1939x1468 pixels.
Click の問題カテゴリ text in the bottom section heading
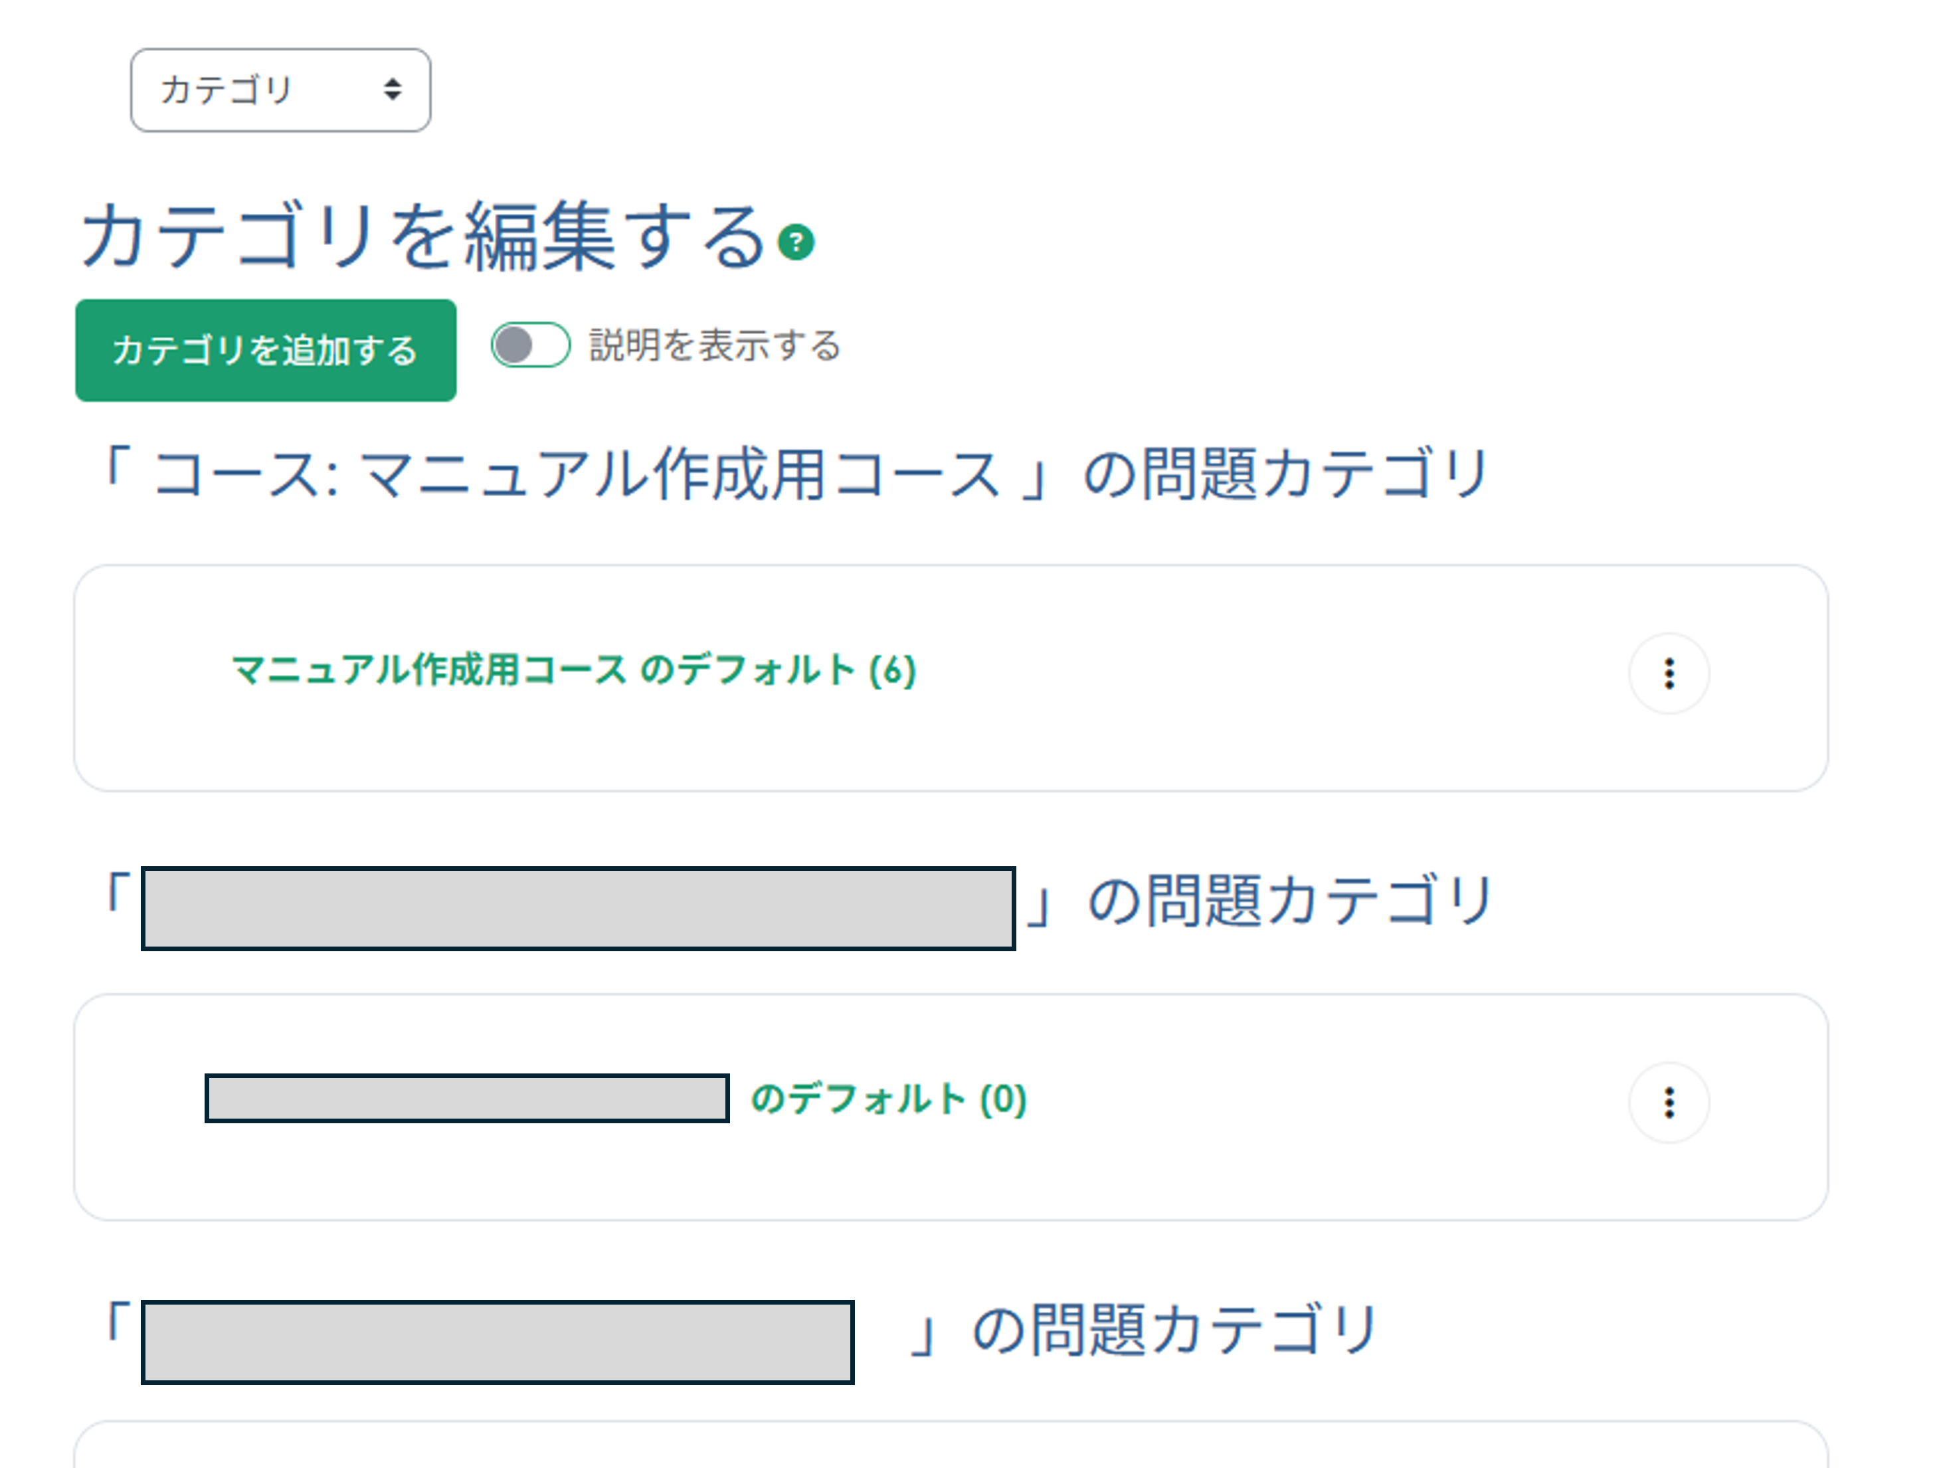[1174, 1330]
